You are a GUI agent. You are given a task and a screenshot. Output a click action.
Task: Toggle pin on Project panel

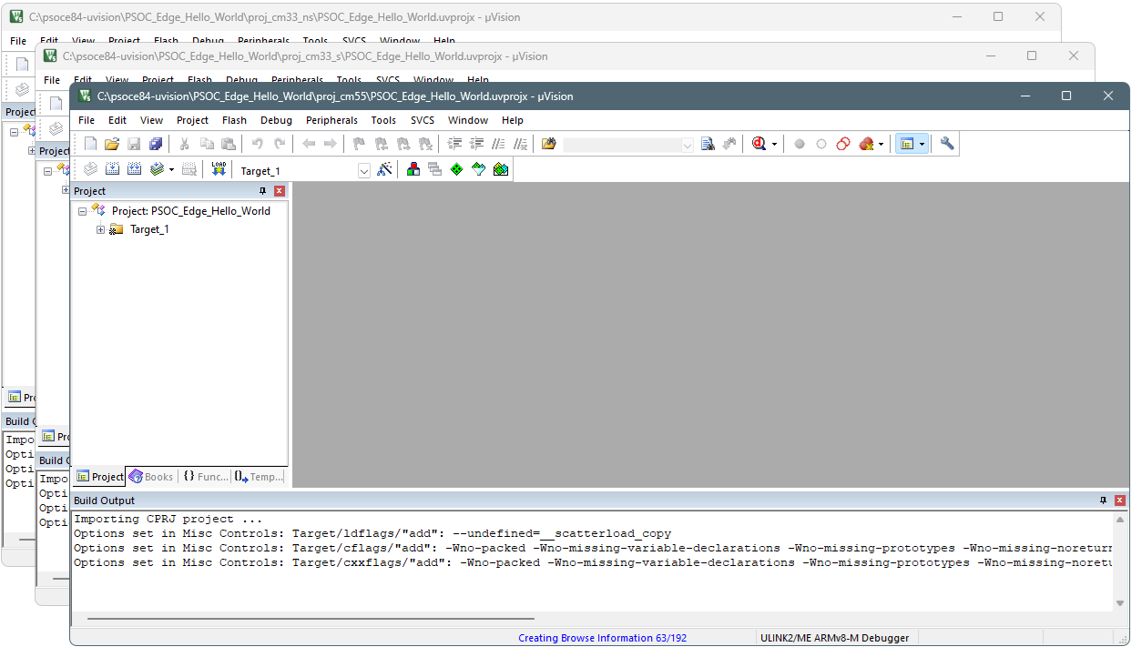click(x=263, y=191)
